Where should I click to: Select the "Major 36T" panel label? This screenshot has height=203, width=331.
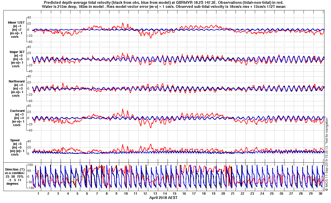pyautogui.click(x=17, y=52)
